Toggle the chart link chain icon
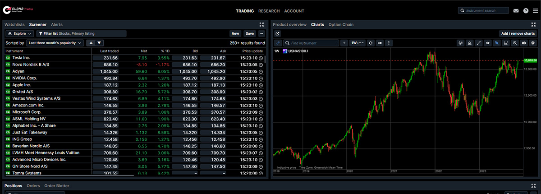Viewport: 541px width, 194px height. (x=278, y=43)
